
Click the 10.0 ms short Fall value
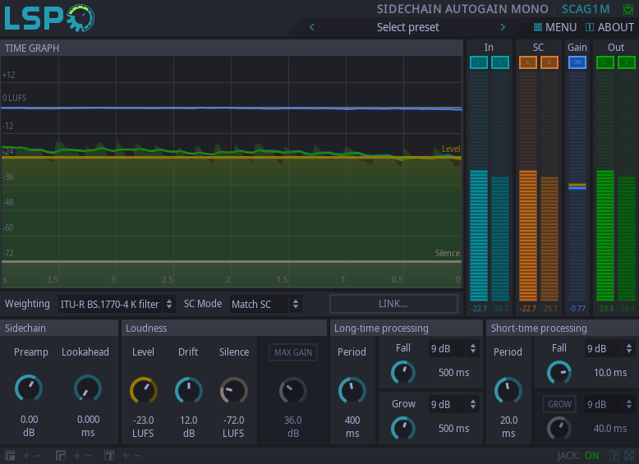click(610, 372)
